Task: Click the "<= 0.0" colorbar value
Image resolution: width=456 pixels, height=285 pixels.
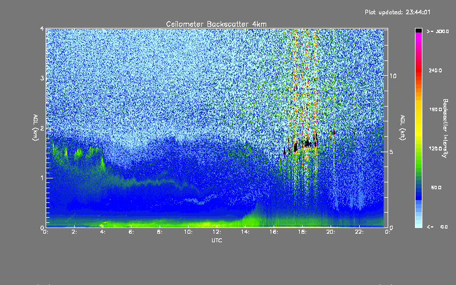Action: point(437,226)
